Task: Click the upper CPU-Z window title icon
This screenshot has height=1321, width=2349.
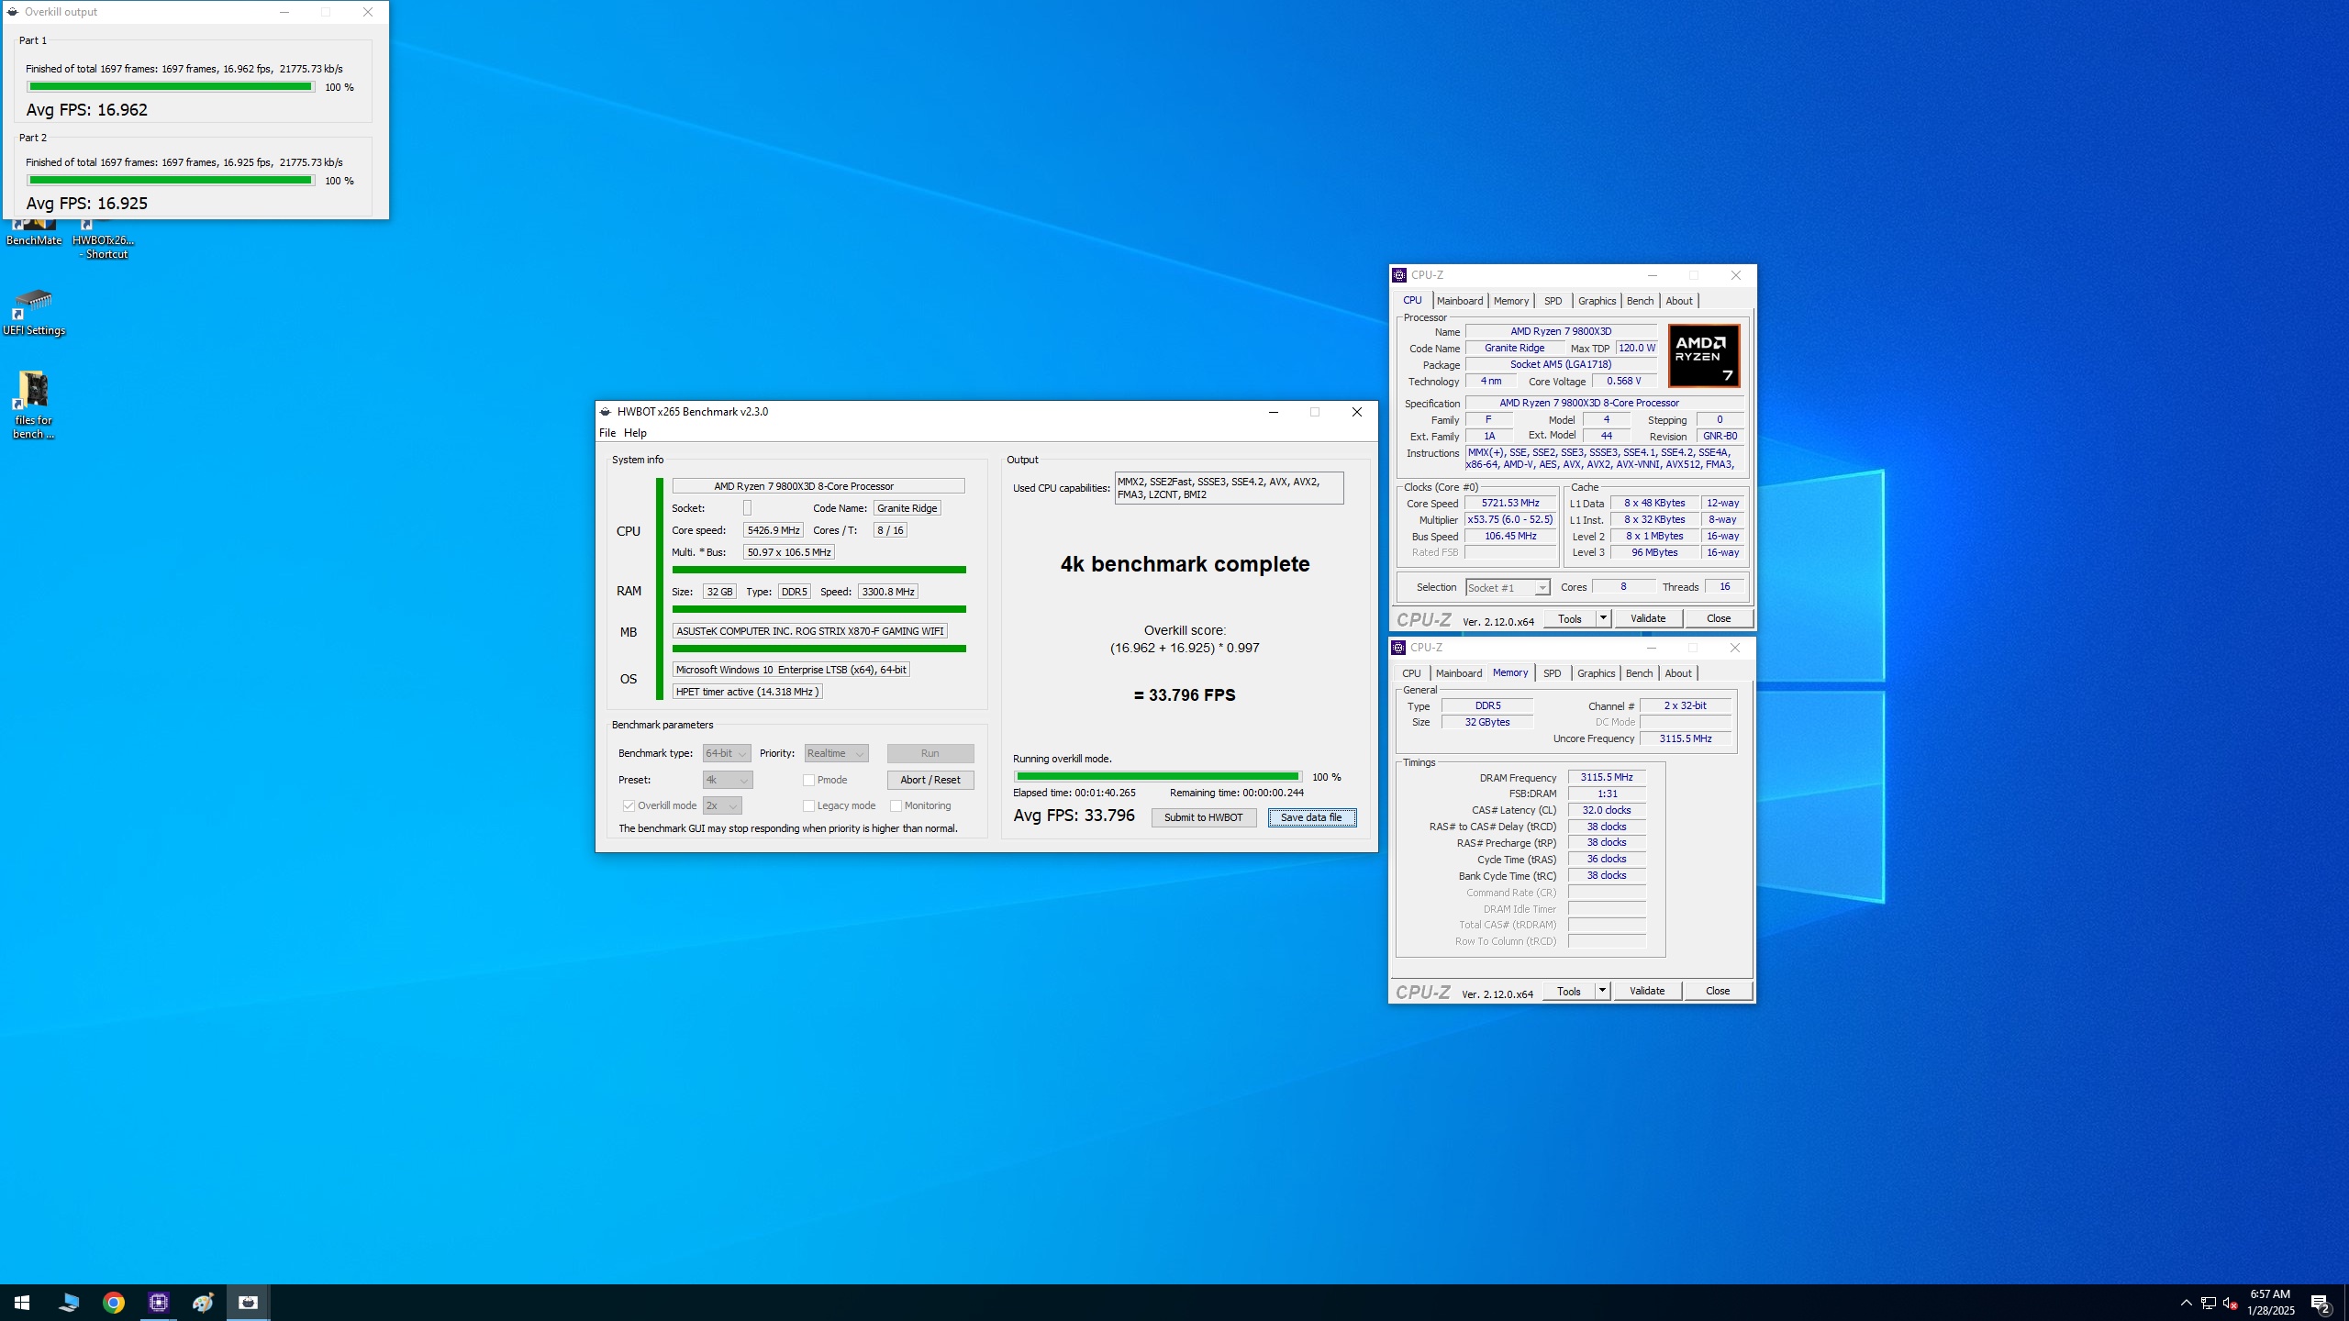Action: [1399, 275]
